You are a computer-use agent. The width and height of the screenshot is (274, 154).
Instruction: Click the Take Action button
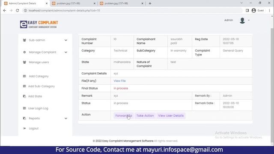pyautogui.click(x=145, y=115)
